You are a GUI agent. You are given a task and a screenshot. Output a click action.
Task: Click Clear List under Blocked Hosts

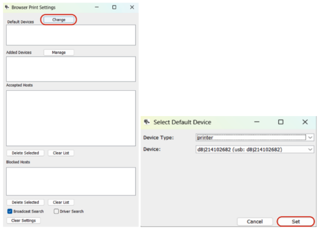pos(61,203)
